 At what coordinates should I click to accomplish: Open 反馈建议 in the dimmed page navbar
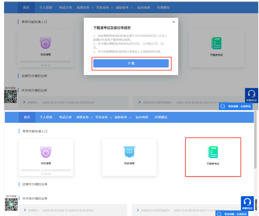pos(163,8)
